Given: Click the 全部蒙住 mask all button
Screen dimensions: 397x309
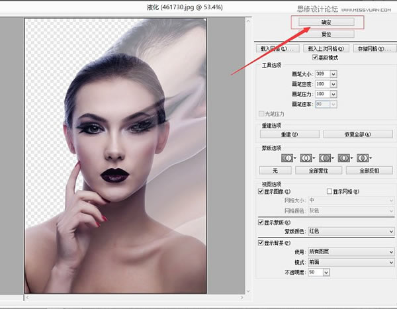Looking at the screenshot, I should point(318,171).
